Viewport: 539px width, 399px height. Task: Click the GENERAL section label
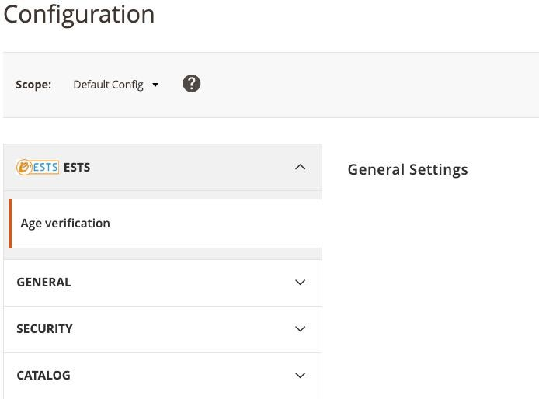(x=43, y=283)
